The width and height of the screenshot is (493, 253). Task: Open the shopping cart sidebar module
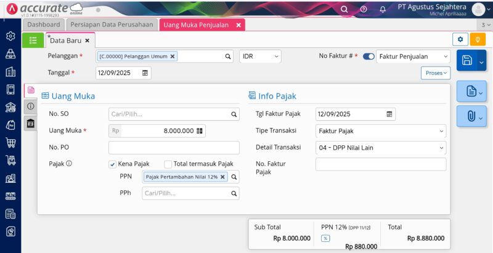[10, 143]
